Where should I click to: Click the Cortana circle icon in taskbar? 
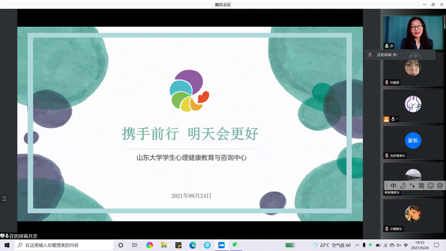click(121, 245)
